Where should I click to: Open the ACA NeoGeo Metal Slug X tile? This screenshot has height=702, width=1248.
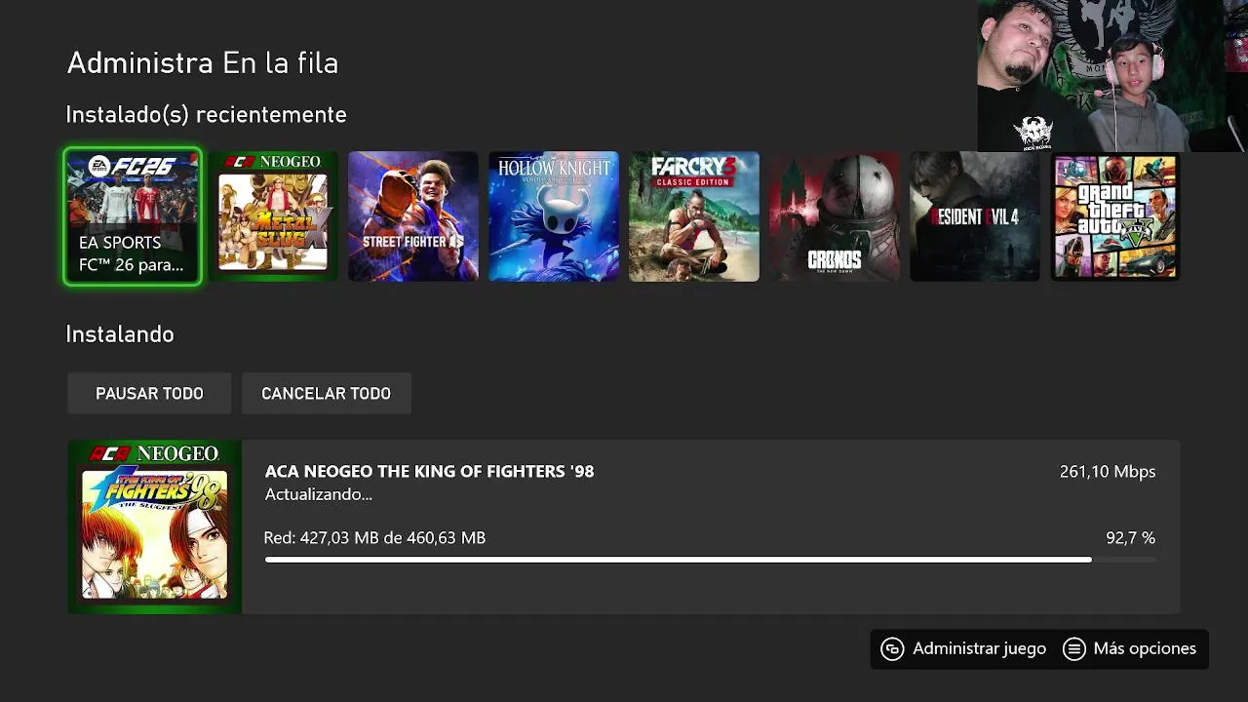pos(273,216)
